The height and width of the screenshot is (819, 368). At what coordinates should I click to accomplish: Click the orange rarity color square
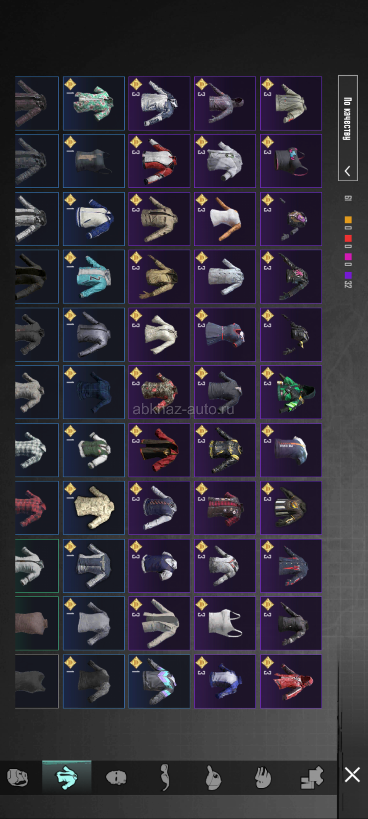(x=348, y=220)
